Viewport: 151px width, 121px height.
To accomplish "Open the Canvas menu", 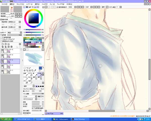I will [x=20, y=4].
